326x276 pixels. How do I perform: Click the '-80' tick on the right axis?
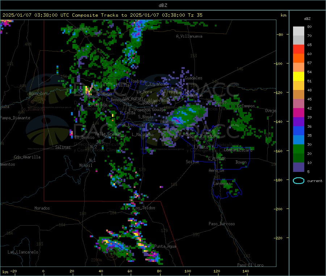tap(280, 34)
